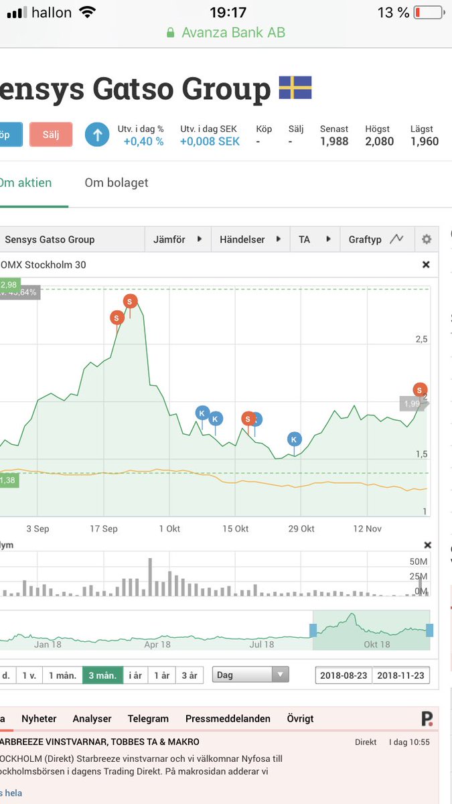Select the 1 år time range
Screen dimensions: 452x804
tap(161, 675)
